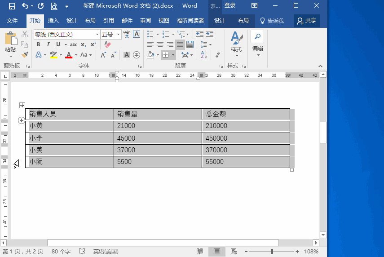Apply character shading icon
384x257 pixels.
click(x=126, y=55)
